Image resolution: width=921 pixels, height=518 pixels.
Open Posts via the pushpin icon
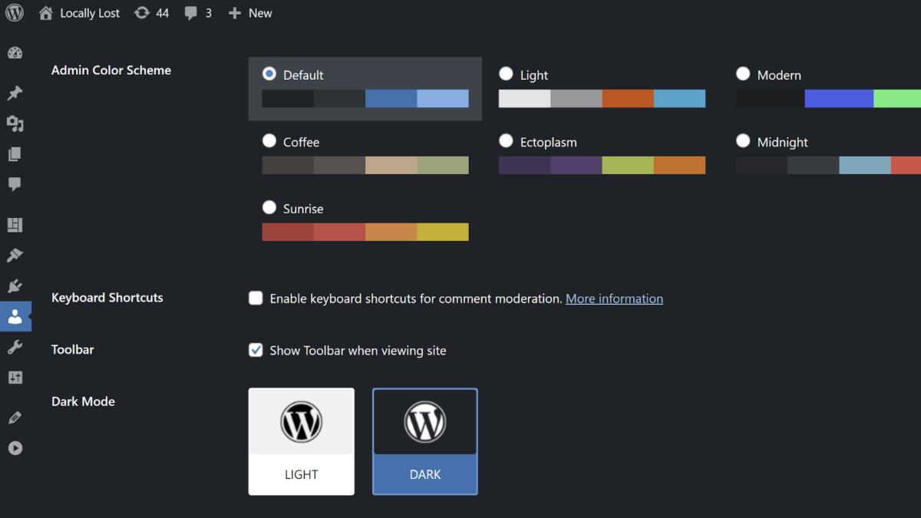pos(15,93)
